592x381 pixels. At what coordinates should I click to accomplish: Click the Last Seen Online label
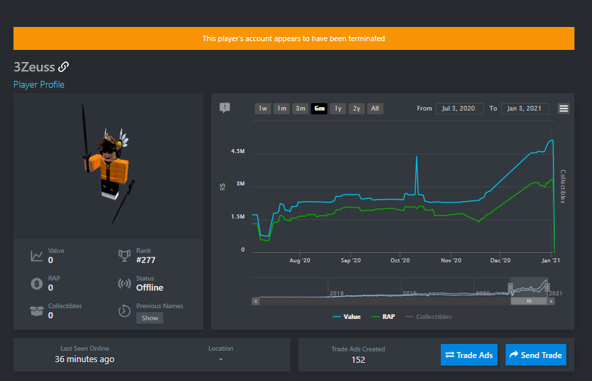(x=84, y=349)
